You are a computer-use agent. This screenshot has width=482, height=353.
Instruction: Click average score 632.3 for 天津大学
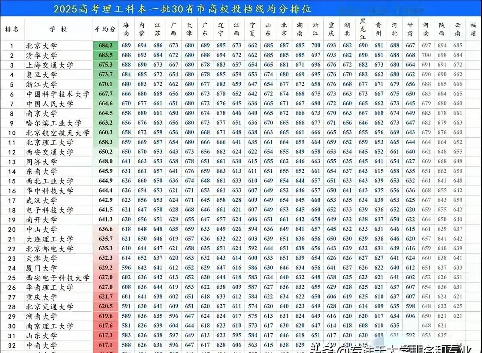coord(105,258)
